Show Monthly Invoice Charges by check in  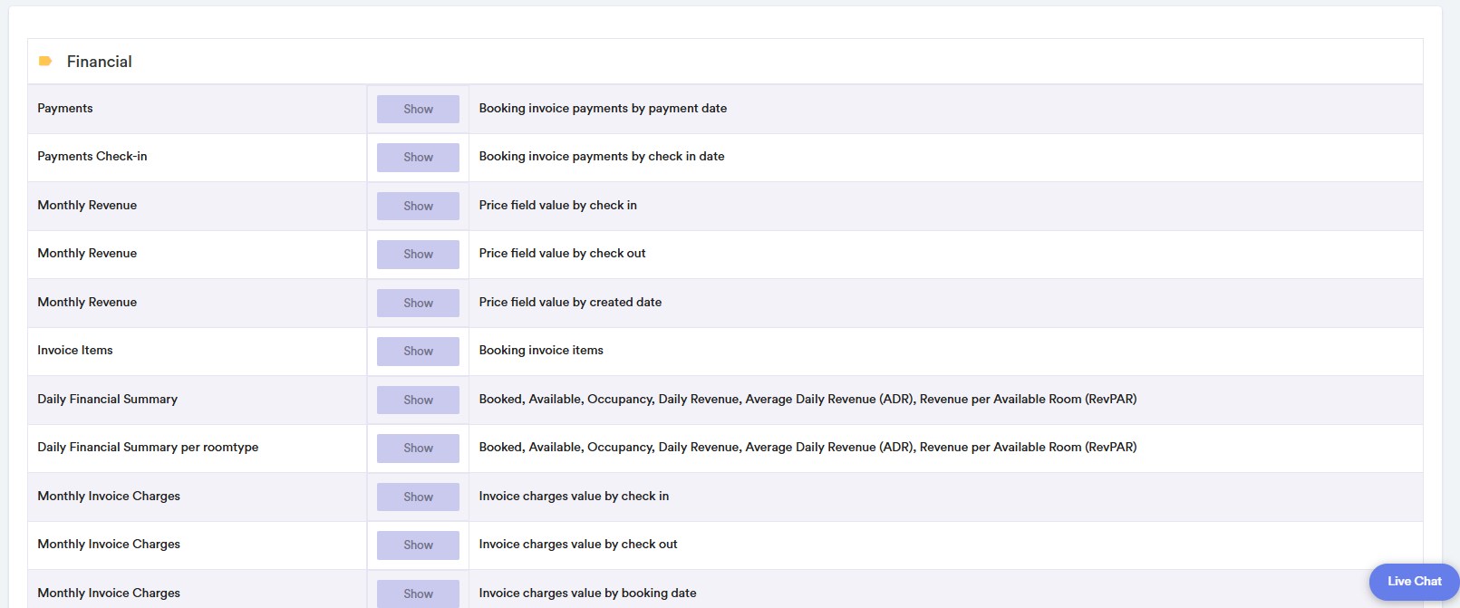point(418,497)
